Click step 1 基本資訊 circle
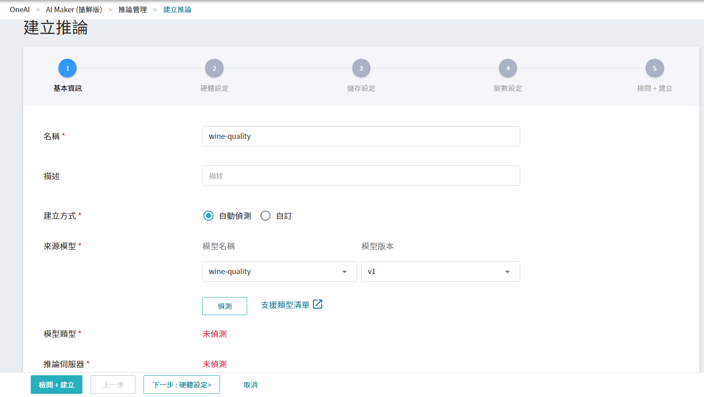The width and height of the screenshot is (704, 397). [x=67, y=68]
